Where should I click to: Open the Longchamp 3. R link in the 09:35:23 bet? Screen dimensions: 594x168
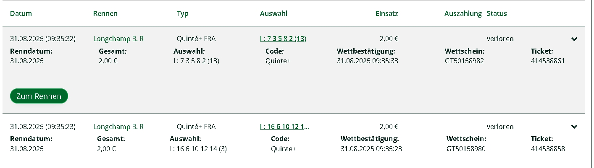(x=118, y=127)
